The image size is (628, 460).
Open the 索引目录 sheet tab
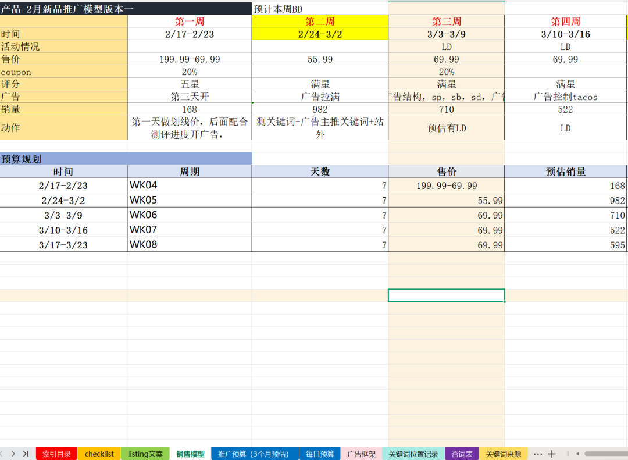(56, 454)
